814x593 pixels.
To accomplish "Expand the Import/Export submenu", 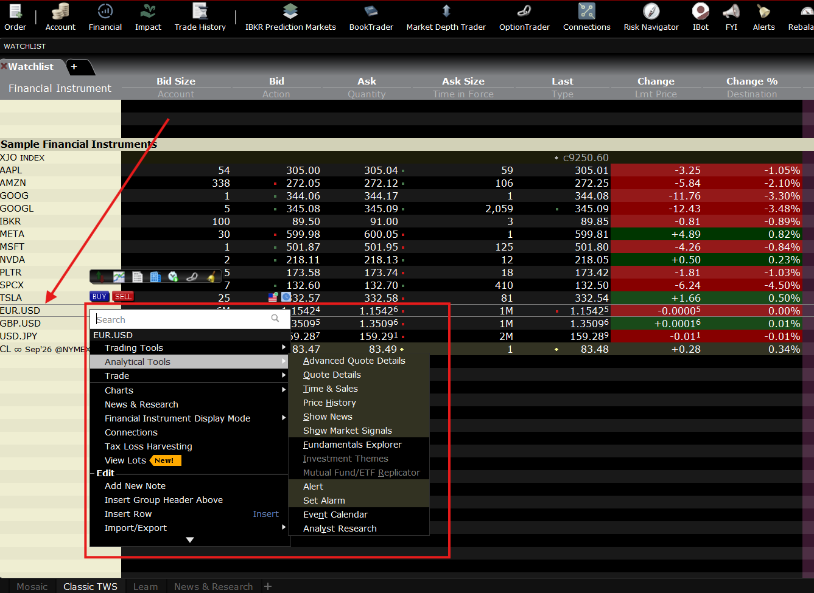I will coord(188,528).
